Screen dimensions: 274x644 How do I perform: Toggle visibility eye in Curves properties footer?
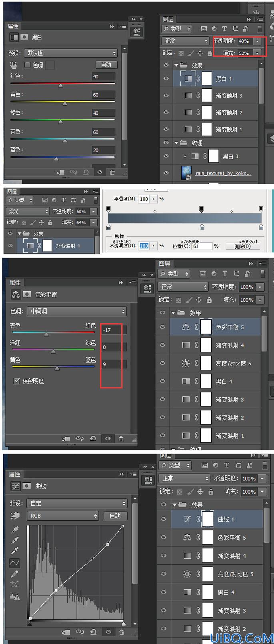(108, 632)
